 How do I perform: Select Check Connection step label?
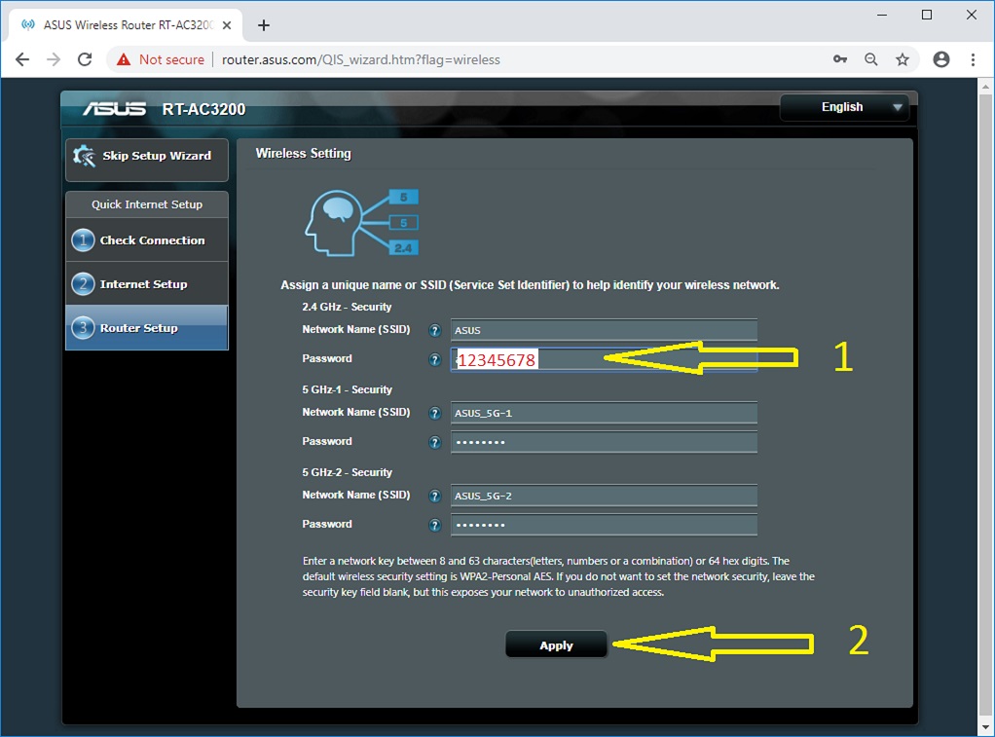(152, 240)
